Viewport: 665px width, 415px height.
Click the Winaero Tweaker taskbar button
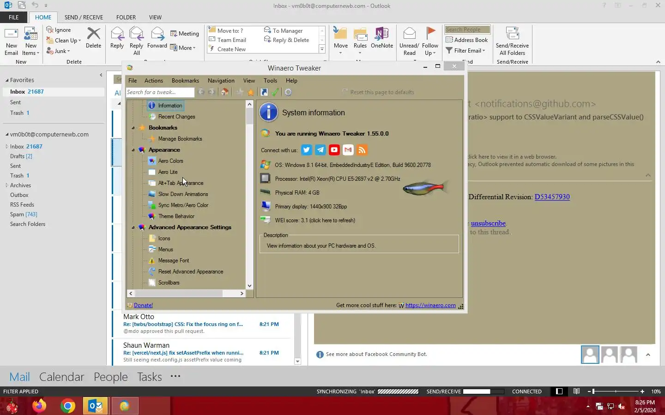[x=125, y=406]
